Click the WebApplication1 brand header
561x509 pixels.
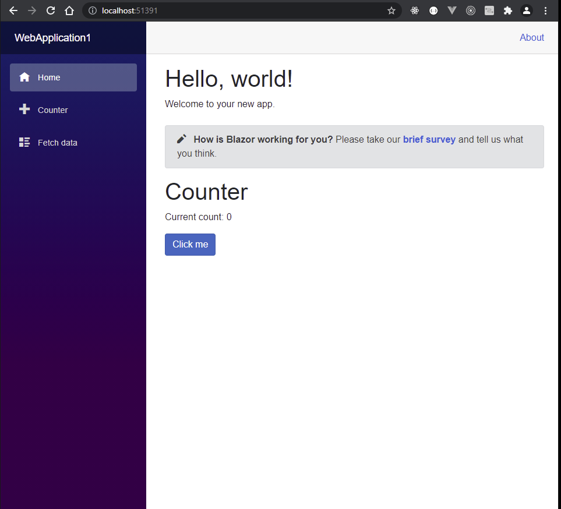[52, 37]
